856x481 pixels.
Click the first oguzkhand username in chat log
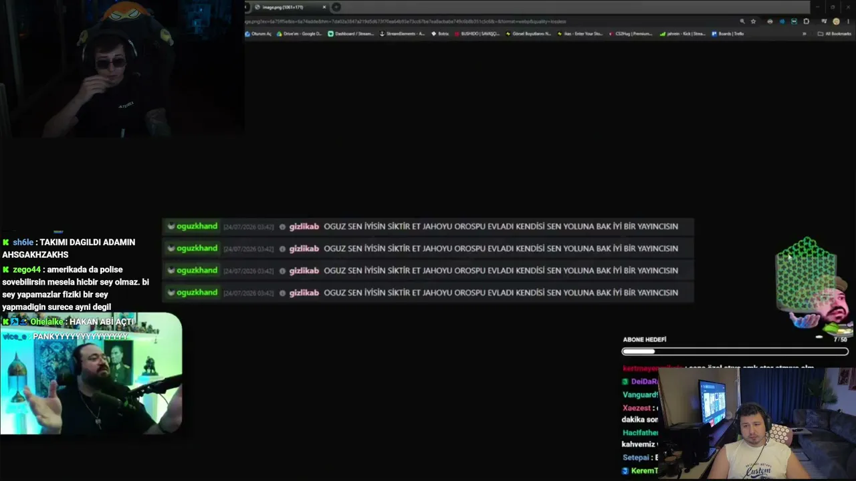point(197,226)
